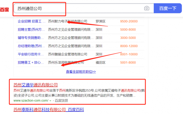Open the 企业招聘 招普工 job link

pyautogui.click(x=31, y=21)
